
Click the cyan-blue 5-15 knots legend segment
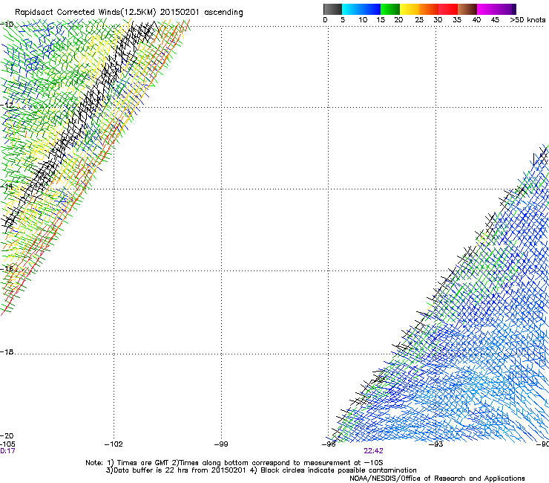tap(361, 9)
